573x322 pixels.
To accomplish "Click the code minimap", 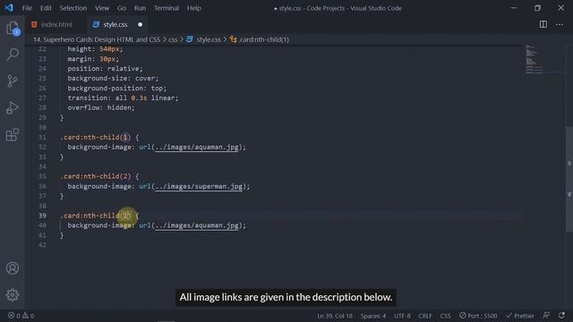I will click(534, 59).
